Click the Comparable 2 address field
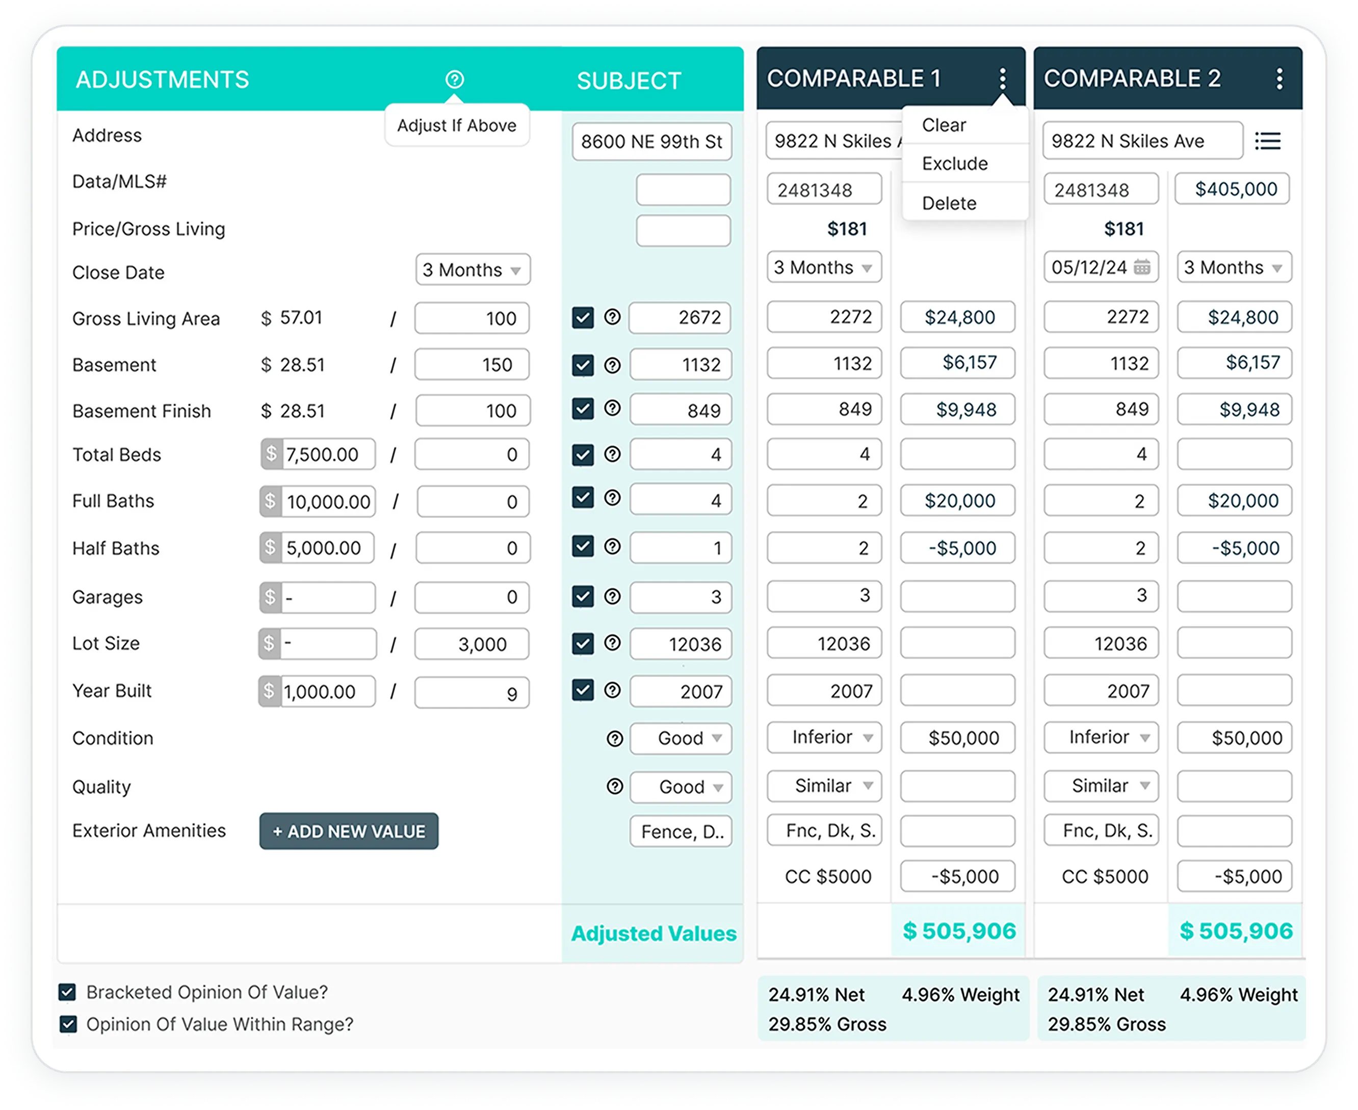The height and width of the screenshot is (1110, 1358). point(1143,141)
